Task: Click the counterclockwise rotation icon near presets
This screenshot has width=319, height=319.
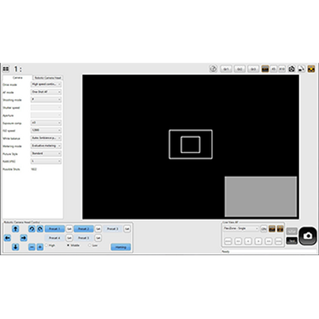Action: point(31,229)
